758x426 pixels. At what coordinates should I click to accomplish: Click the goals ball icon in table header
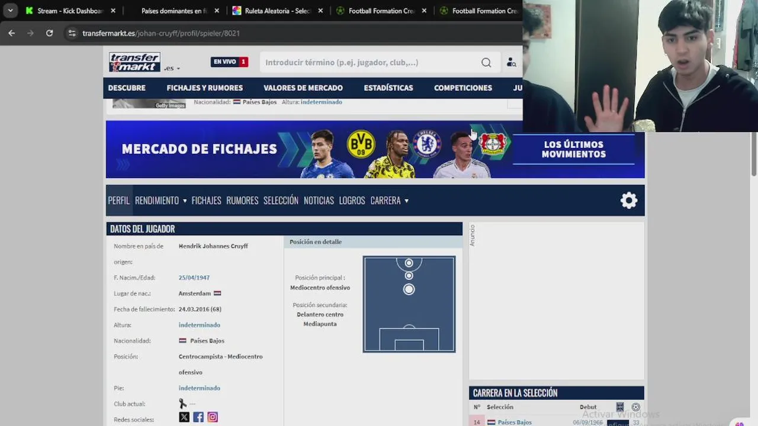pos(635,407)
